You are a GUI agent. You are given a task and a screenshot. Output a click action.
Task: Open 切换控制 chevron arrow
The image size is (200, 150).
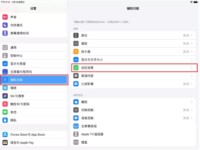click(x=192, y=110)
